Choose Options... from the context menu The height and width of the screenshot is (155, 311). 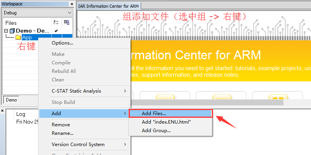tap(84, 43)
